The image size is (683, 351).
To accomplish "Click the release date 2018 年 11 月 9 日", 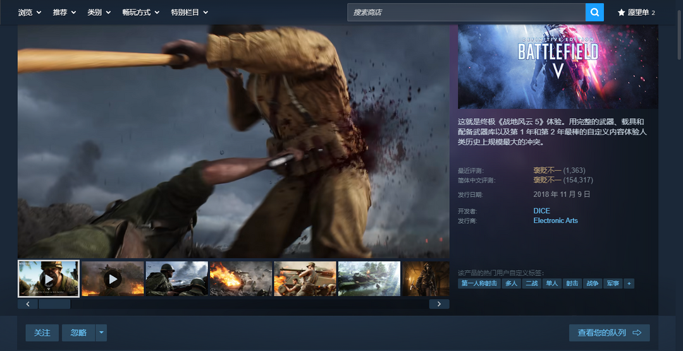I will point(562,194).
